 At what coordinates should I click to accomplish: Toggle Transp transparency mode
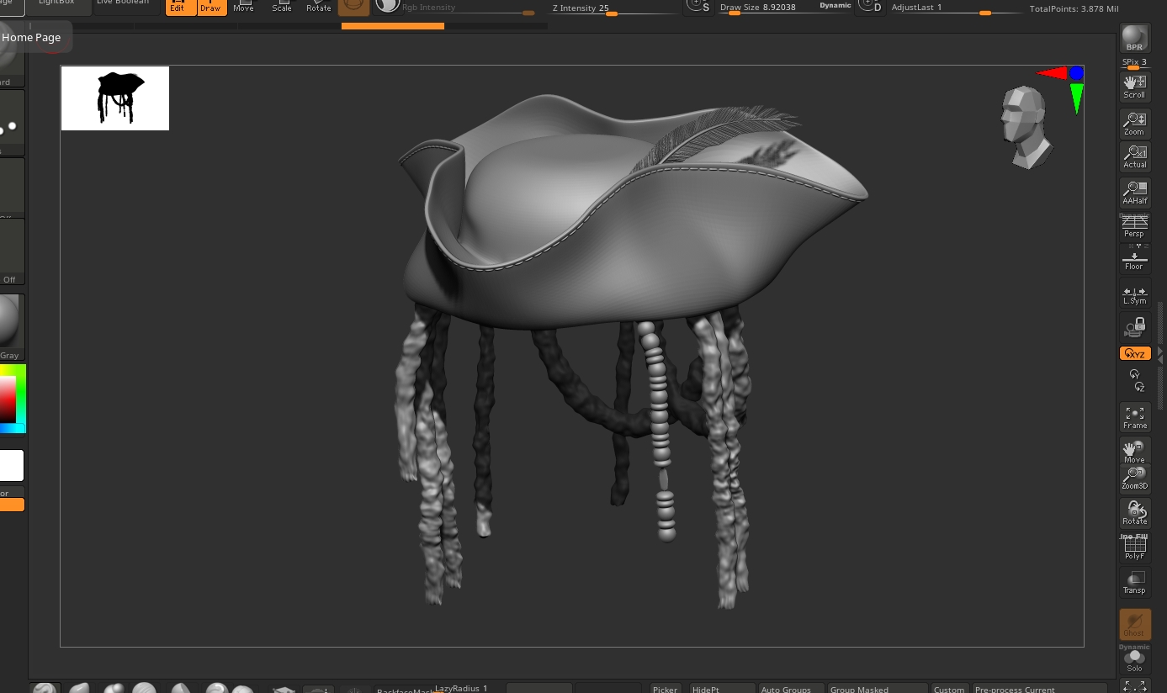tap(1134, 582)
